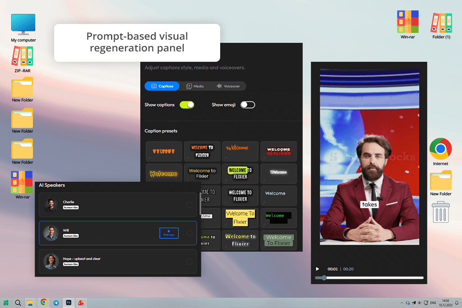Open the Voiceover tab
The image size is (462, 308).
[x=228, y=86]
